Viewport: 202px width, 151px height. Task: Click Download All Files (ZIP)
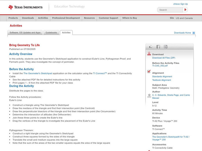pyautogui.click(x=164, y=58)
